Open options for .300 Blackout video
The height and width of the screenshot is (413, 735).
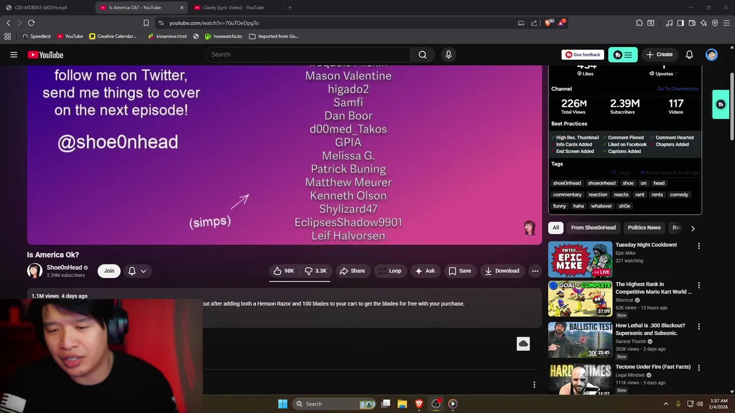point(699,326)
